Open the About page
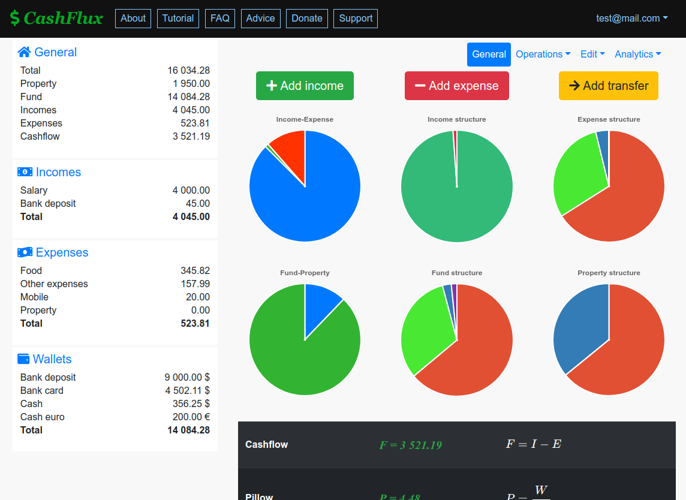The height and width of the screenshot is (500, 686). 133,19
